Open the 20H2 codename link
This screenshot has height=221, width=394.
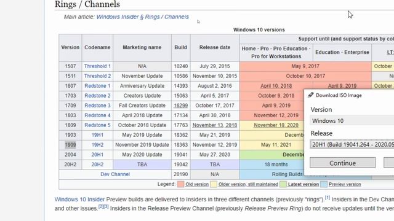97,165
